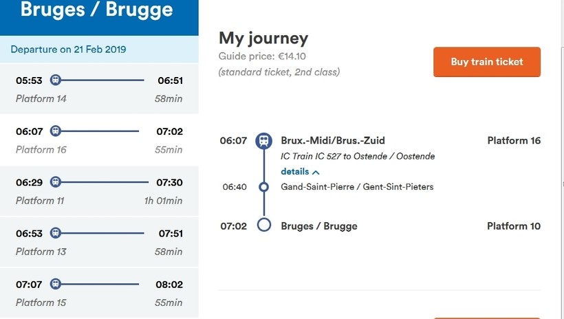The image size is (564, 319).
Task: Click train icon beside Brux.-Midi/Brus.-Zuid station
Action: click(263, 141)
